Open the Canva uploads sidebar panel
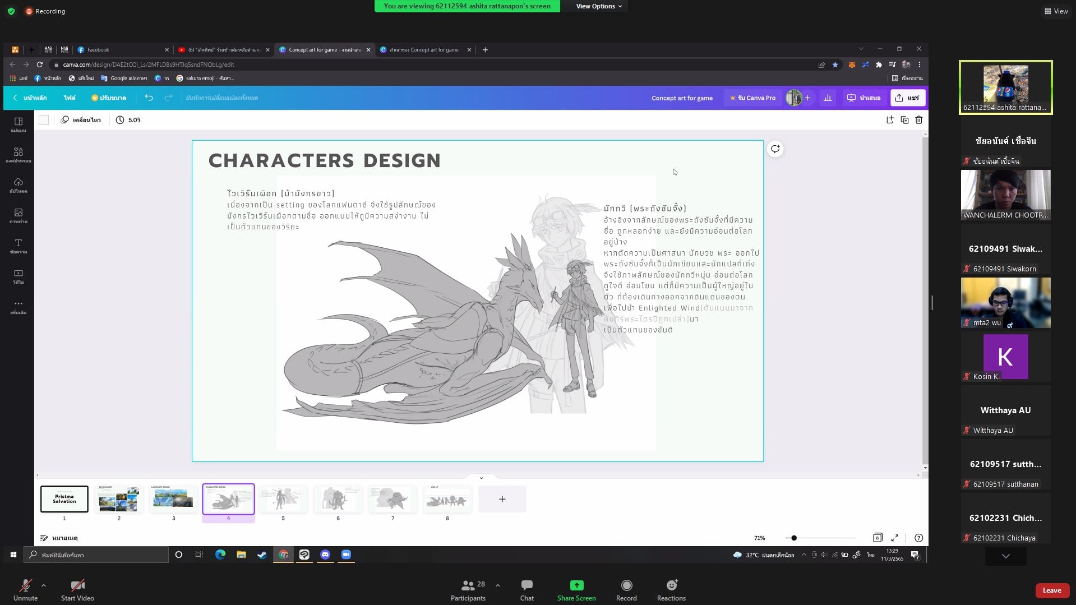 (19, 185)
